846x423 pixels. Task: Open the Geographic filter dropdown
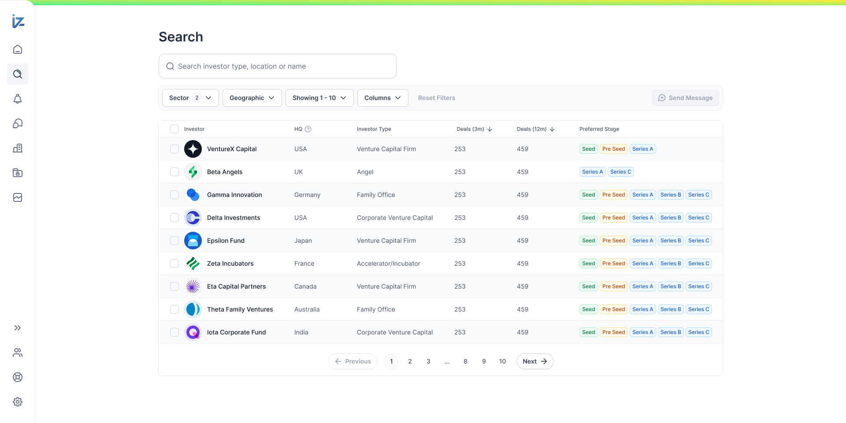pos(252,98)
